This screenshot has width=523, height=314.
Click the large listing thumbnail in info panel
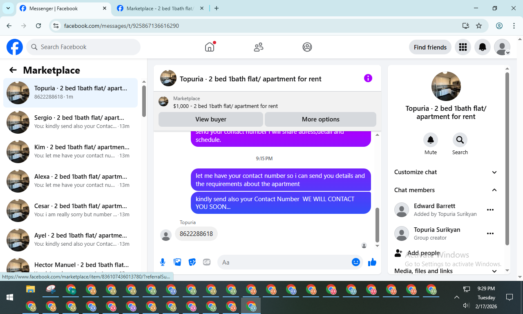(x=446, y=86)
